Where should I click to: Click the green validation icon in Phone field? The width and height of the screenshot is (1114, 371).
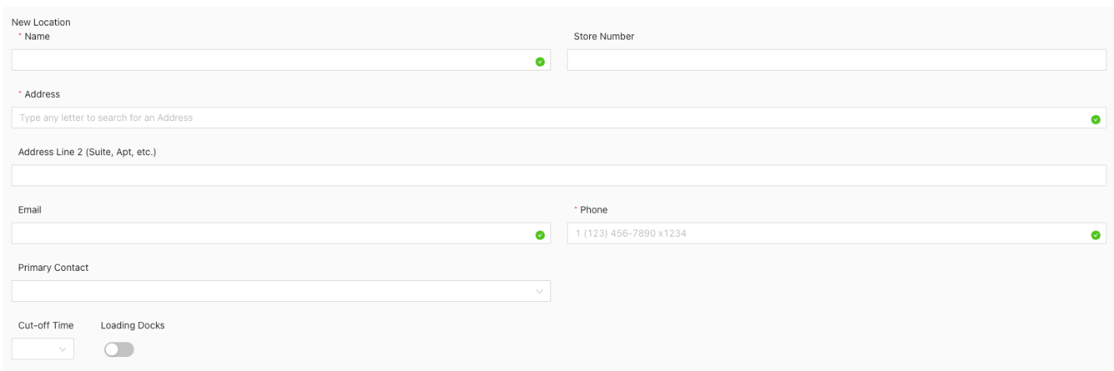pyautogui.click(x=1095, y=235)
